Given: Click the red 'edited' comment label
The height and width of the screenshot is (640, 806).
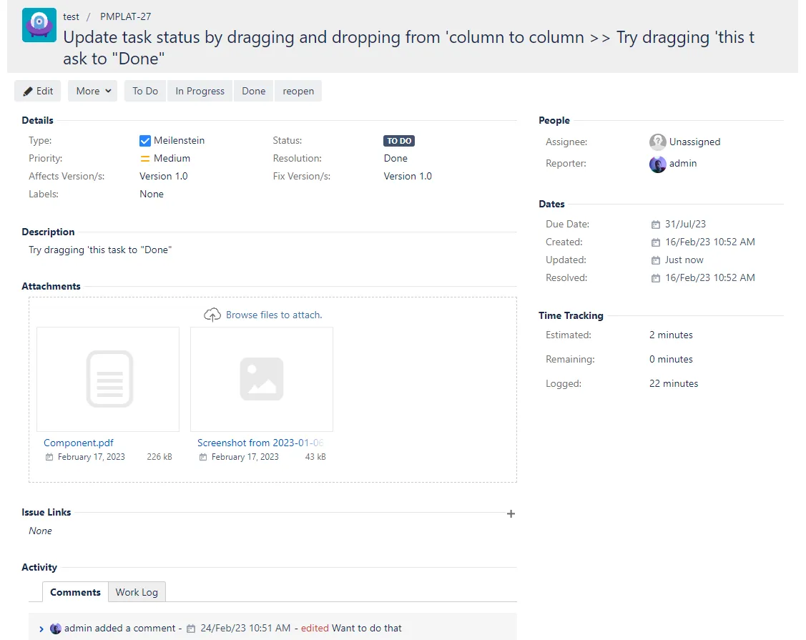Looking at the screenshot, I should tap(315, 628).
